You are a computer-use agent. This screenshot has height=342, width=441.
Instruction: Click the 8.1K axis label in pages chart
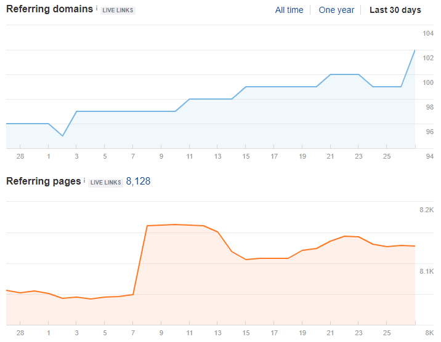coord(426,271)
